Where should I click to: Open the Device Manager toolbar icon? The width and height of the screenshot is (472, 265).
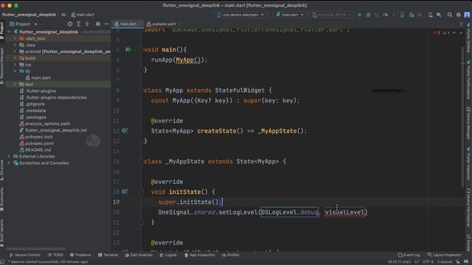[431, 15]
